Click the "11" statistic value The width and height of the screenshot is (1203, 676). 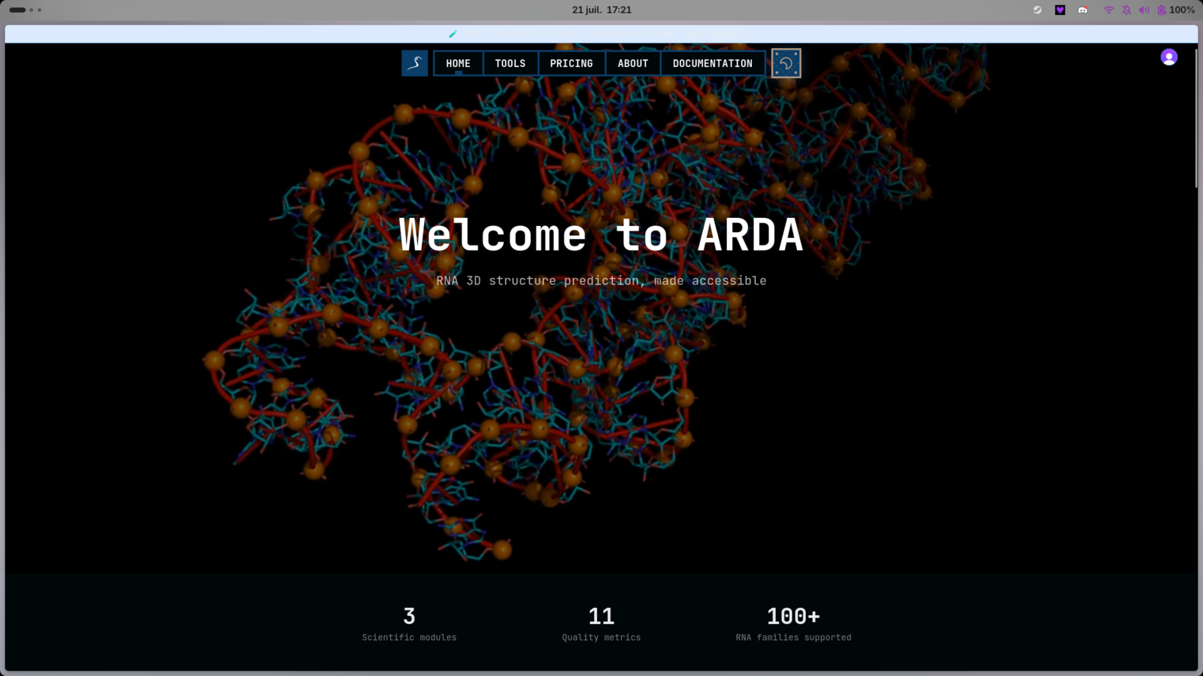tap(601, 616)
